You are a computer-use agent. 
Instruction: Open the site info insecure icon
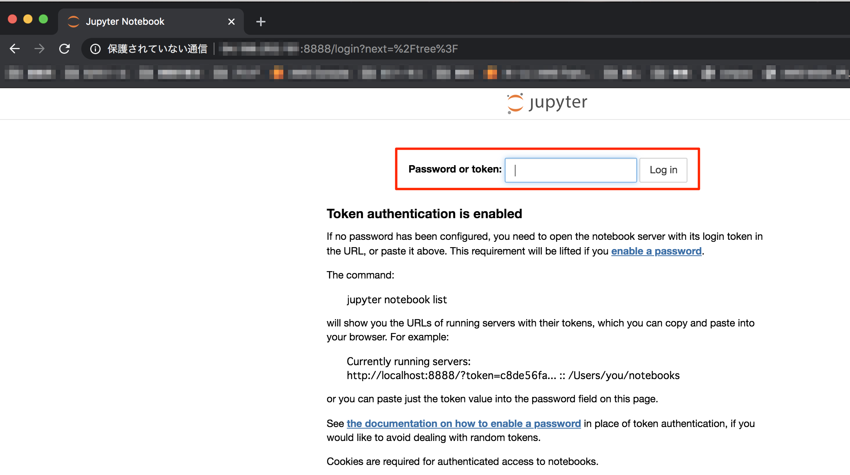[95, 49]
